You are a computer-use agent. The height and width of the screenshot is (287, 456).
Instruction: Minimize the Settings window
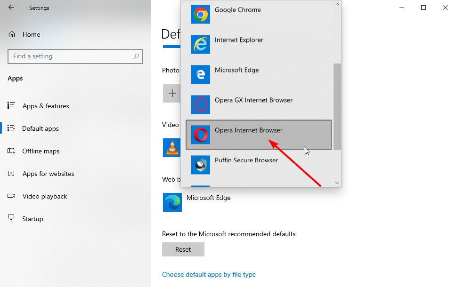click(x=402, y=8)
